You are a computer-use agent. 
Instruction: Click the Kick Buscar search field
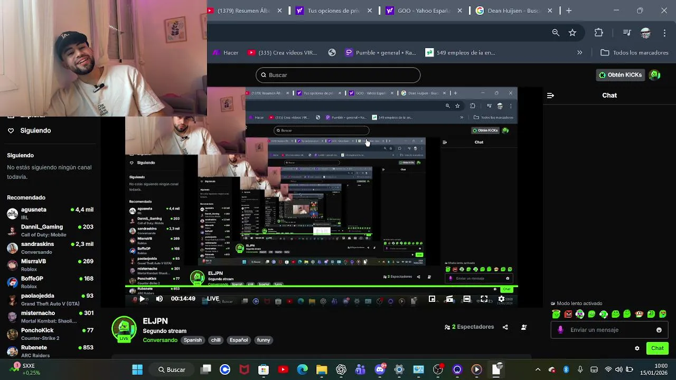pos(338,75)
